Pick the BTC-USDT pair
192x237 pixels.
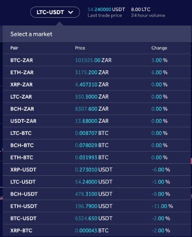(97, 218)
